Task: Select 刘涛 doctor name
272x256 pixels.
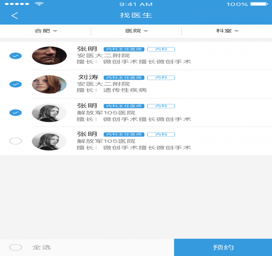Action: coord(88,77)
